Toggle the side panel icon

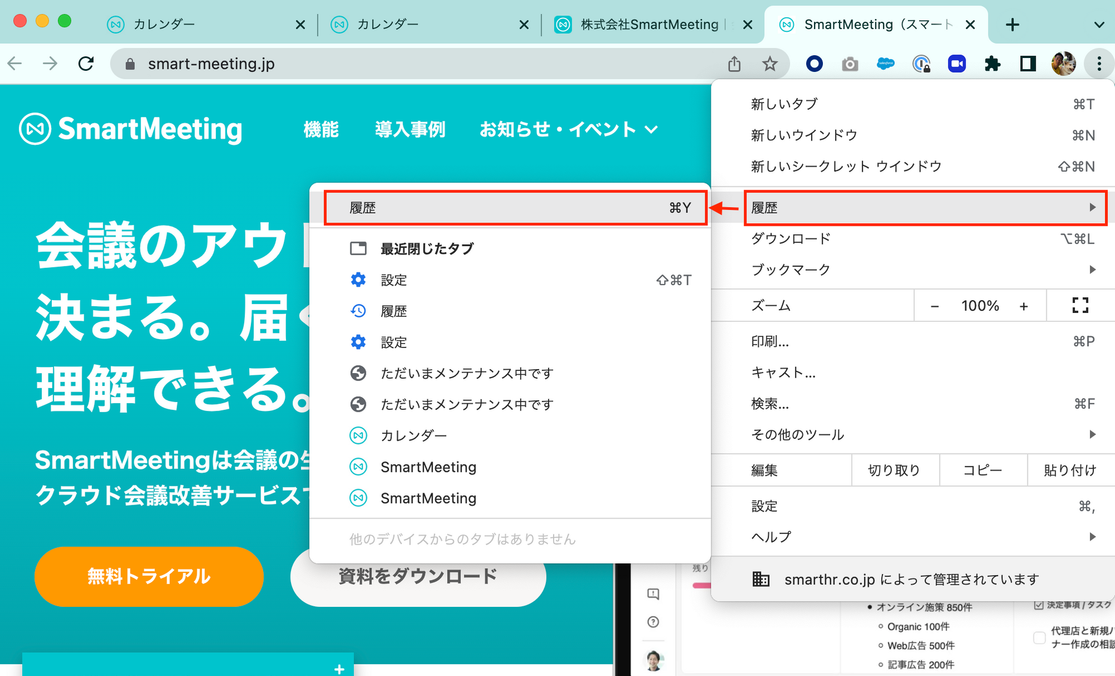[x=1028, y=64]
